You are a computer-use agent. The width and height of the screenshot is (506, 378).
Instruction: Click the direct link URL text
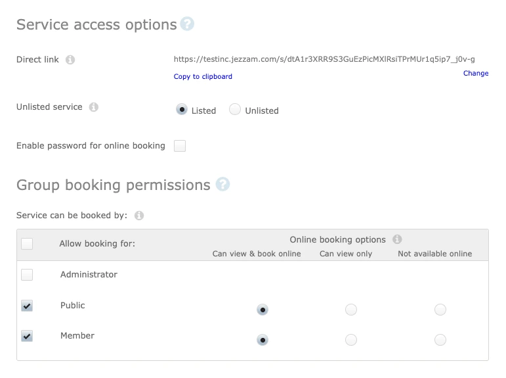pyautogui.click(x=324, y=59)
